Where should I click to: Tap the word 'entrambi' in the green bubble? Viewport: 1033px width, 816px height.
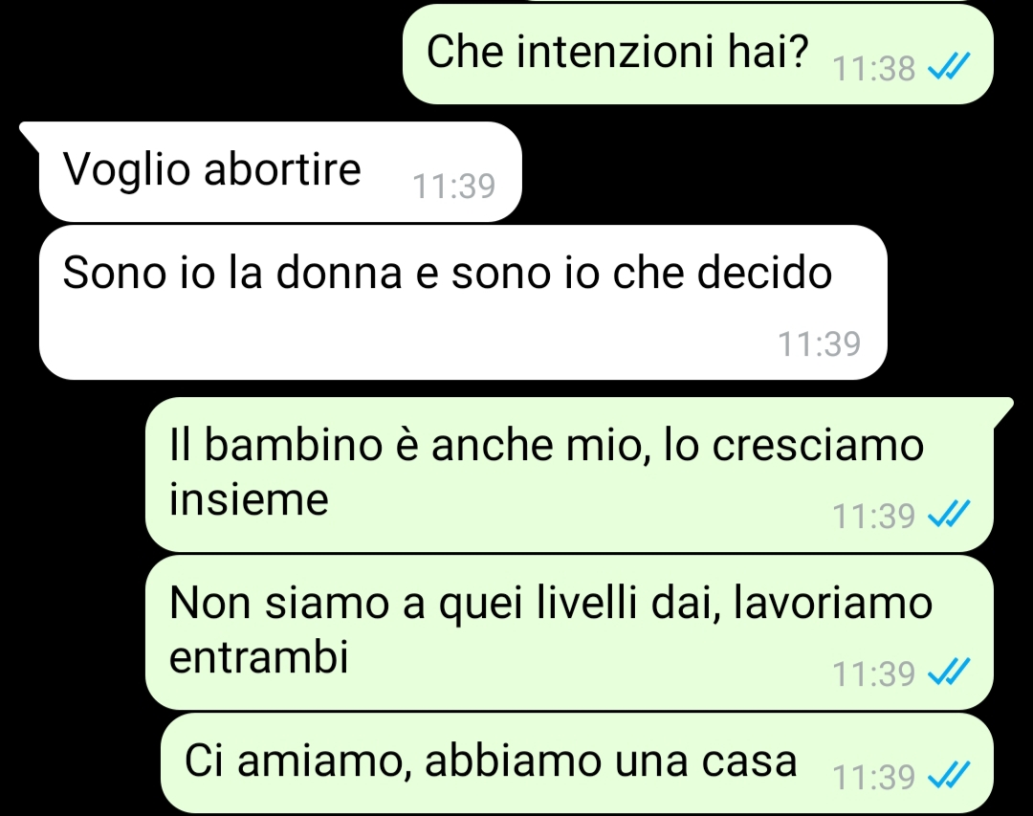click(x=259, y=656)
